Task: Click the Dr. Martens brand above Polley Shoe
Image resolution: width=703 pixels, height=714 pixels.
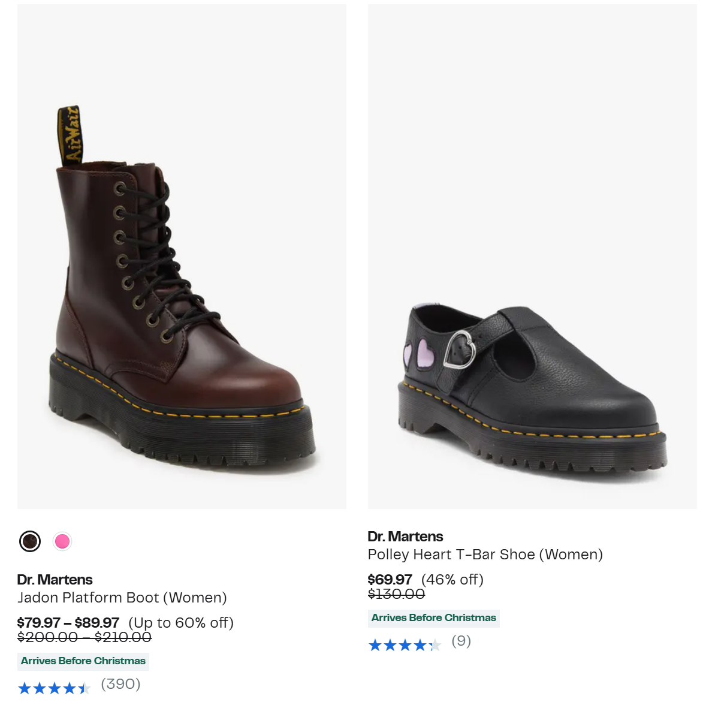Action: coord(405,537)
